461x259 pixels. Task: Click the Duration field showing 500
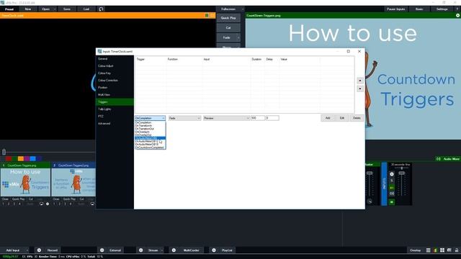(258, 118)
